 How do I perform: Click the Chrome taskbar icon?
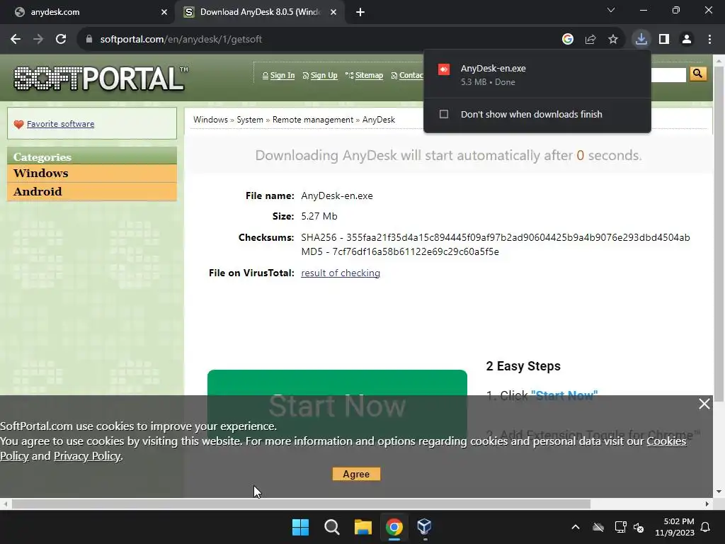tap(394, 527)
